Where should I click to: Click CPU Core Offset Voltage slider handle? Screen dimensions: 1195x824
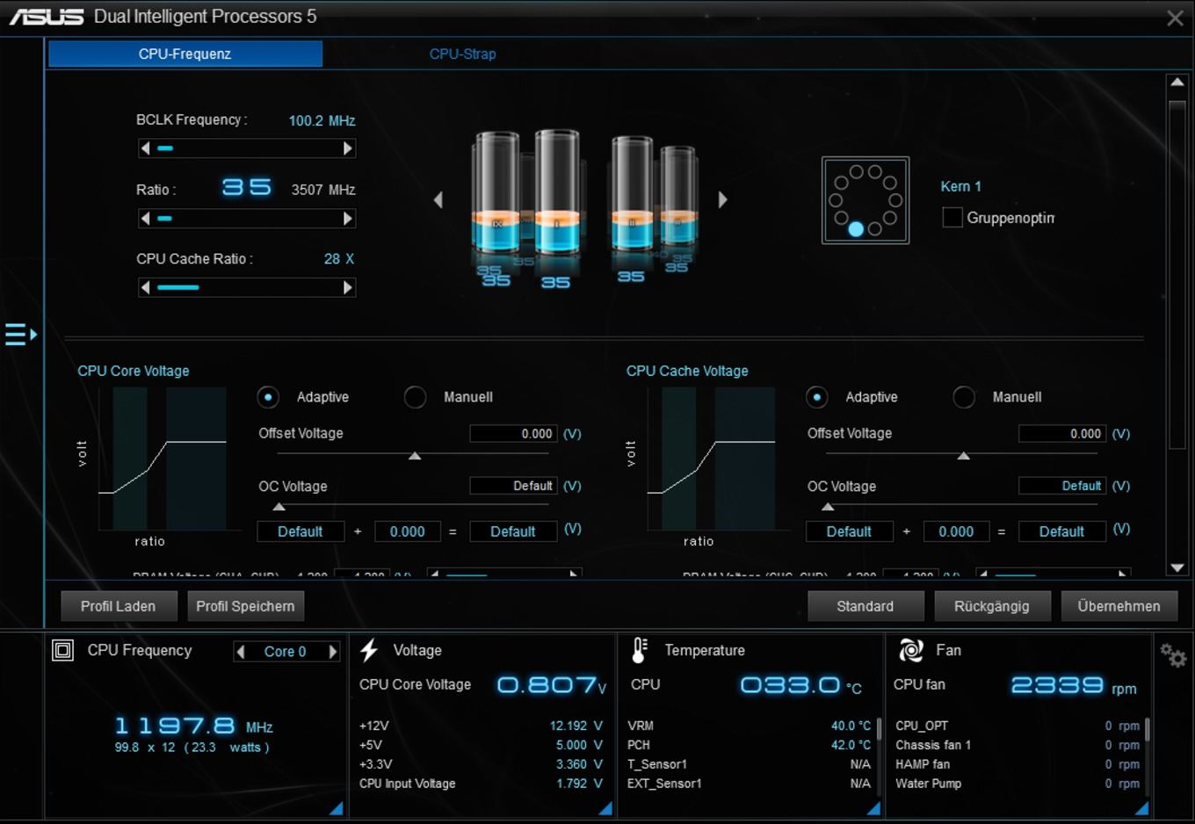click(x=415, y=456)
